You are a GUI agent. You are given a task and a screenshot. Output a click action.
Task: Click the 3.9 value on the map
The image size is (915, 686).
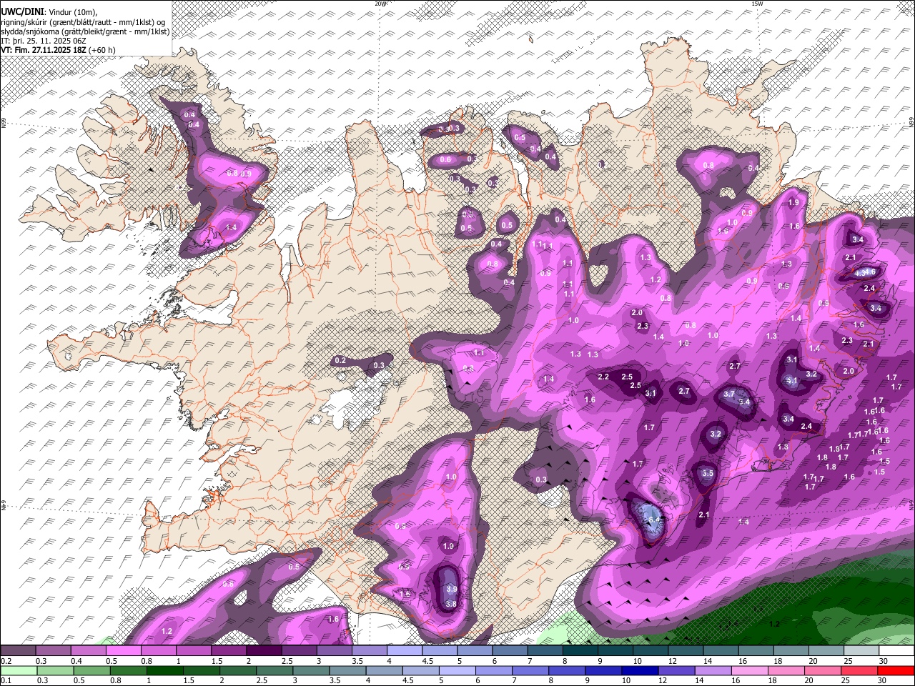point(451,589)
